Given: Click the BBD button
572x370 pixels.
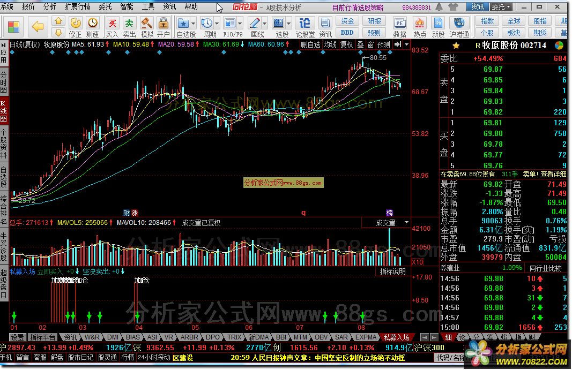Looking at the screenshot, I should click(x=347, y=33).
